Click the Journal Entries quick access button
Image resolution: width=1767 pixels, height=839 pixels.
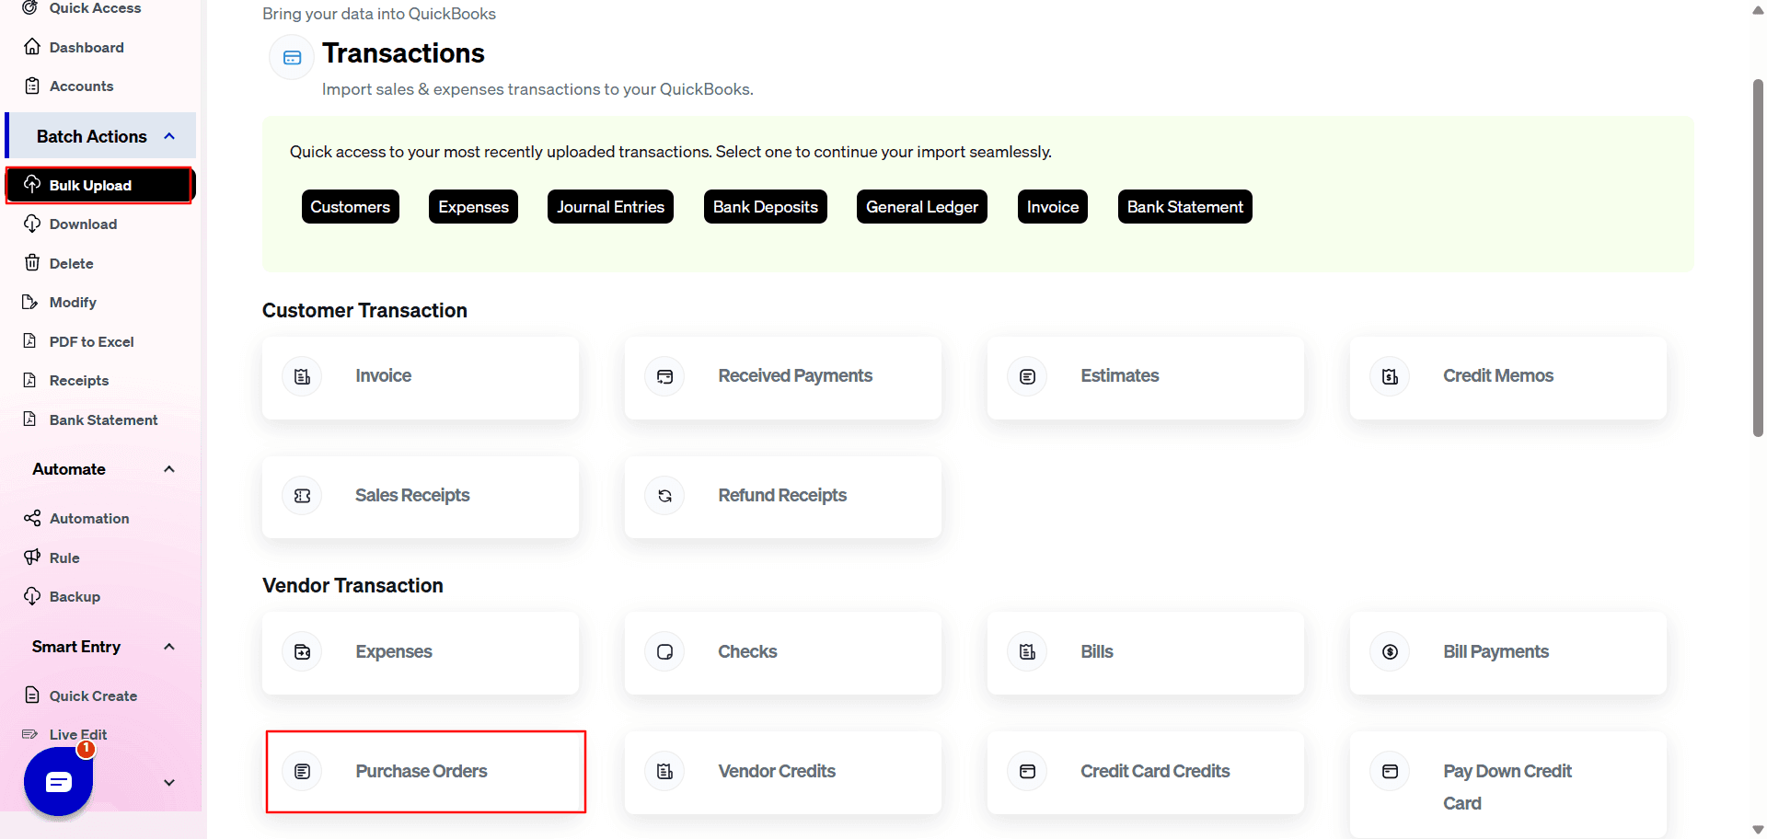(610, 207)
